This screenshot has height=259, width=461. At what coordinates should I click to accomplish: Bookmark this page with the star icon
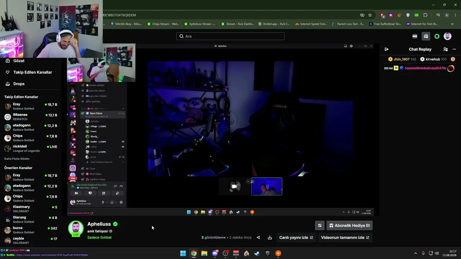tap(370, 15)
